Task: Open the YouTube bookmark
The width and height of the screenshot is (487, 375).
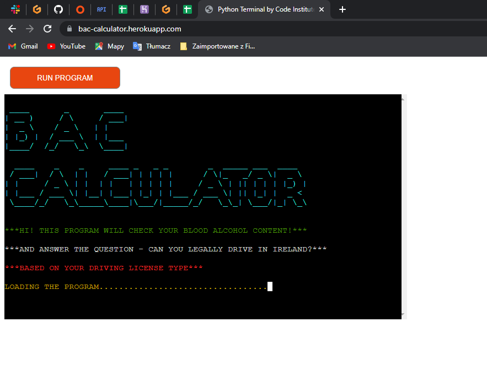Action: point(66,46)
